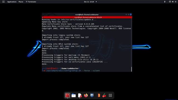Viewport: 178px width, 100px height.
Task: Click 'Processing triggers for desktop-file-utils' line
Action: (72, 59)
